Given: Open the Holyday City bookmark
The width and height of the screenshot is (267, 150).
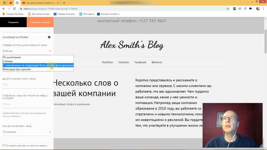Looking at the screenshot, I should point(14,14).
